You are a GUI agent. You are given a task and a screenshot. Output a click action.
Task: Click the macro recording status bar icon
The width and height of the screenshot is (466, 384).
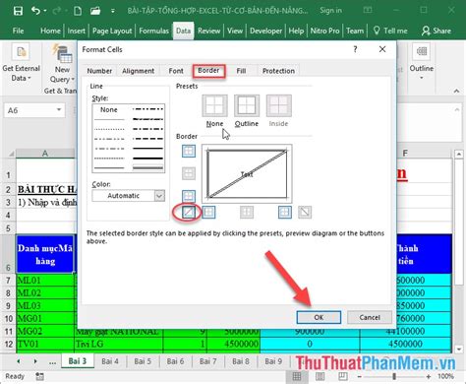point(39,376)
